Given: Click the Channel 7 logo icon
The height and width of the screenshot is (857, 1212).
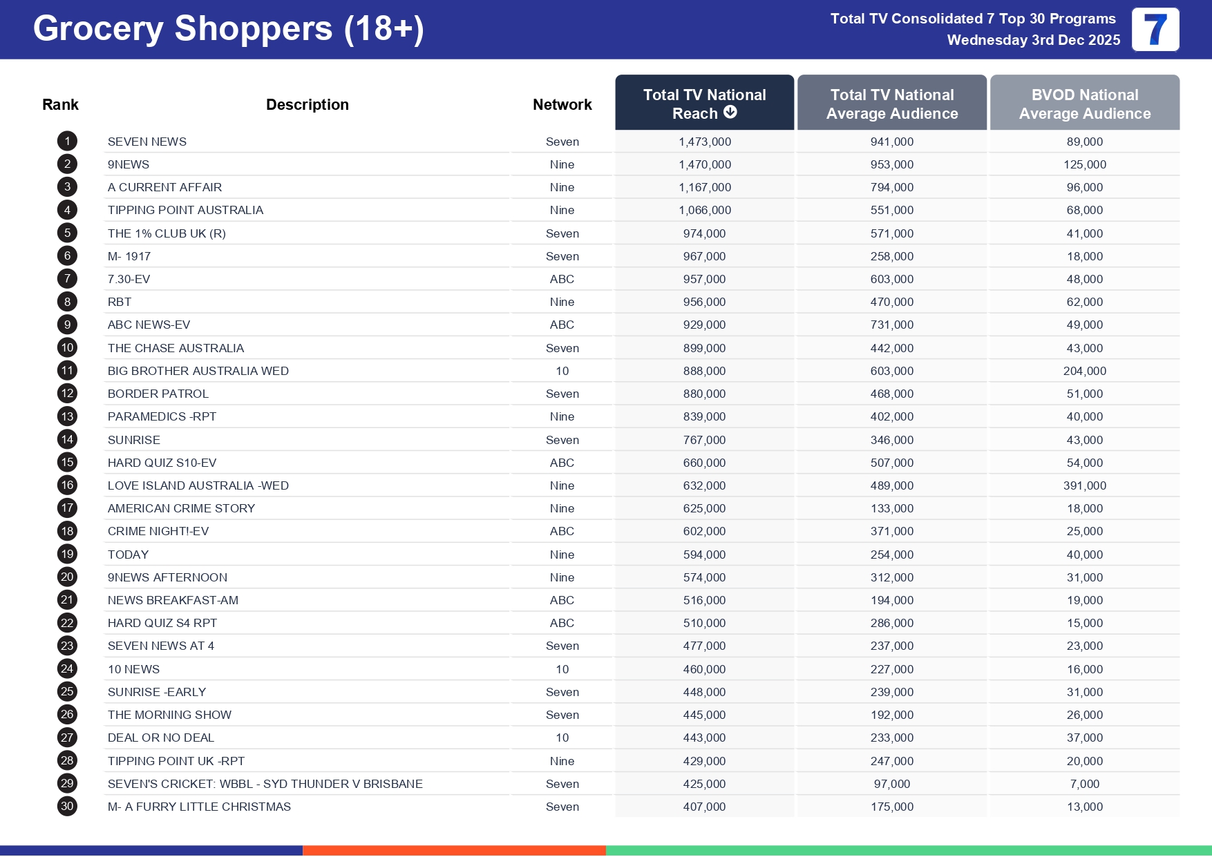Looking at the screenshot, I should 1155,30.
